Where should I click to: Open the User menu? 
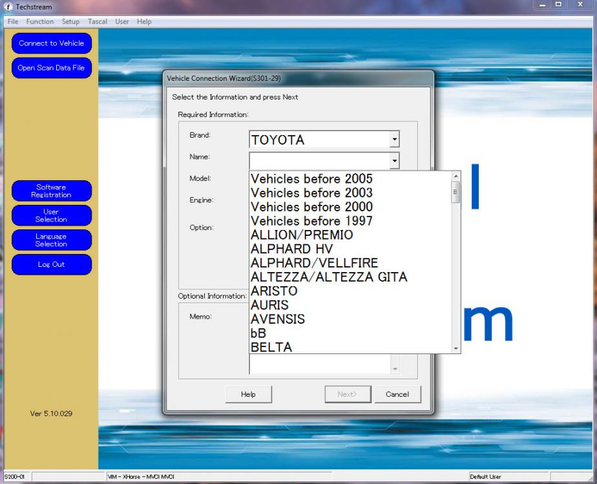pyautogui.click(x=122, y=22)
